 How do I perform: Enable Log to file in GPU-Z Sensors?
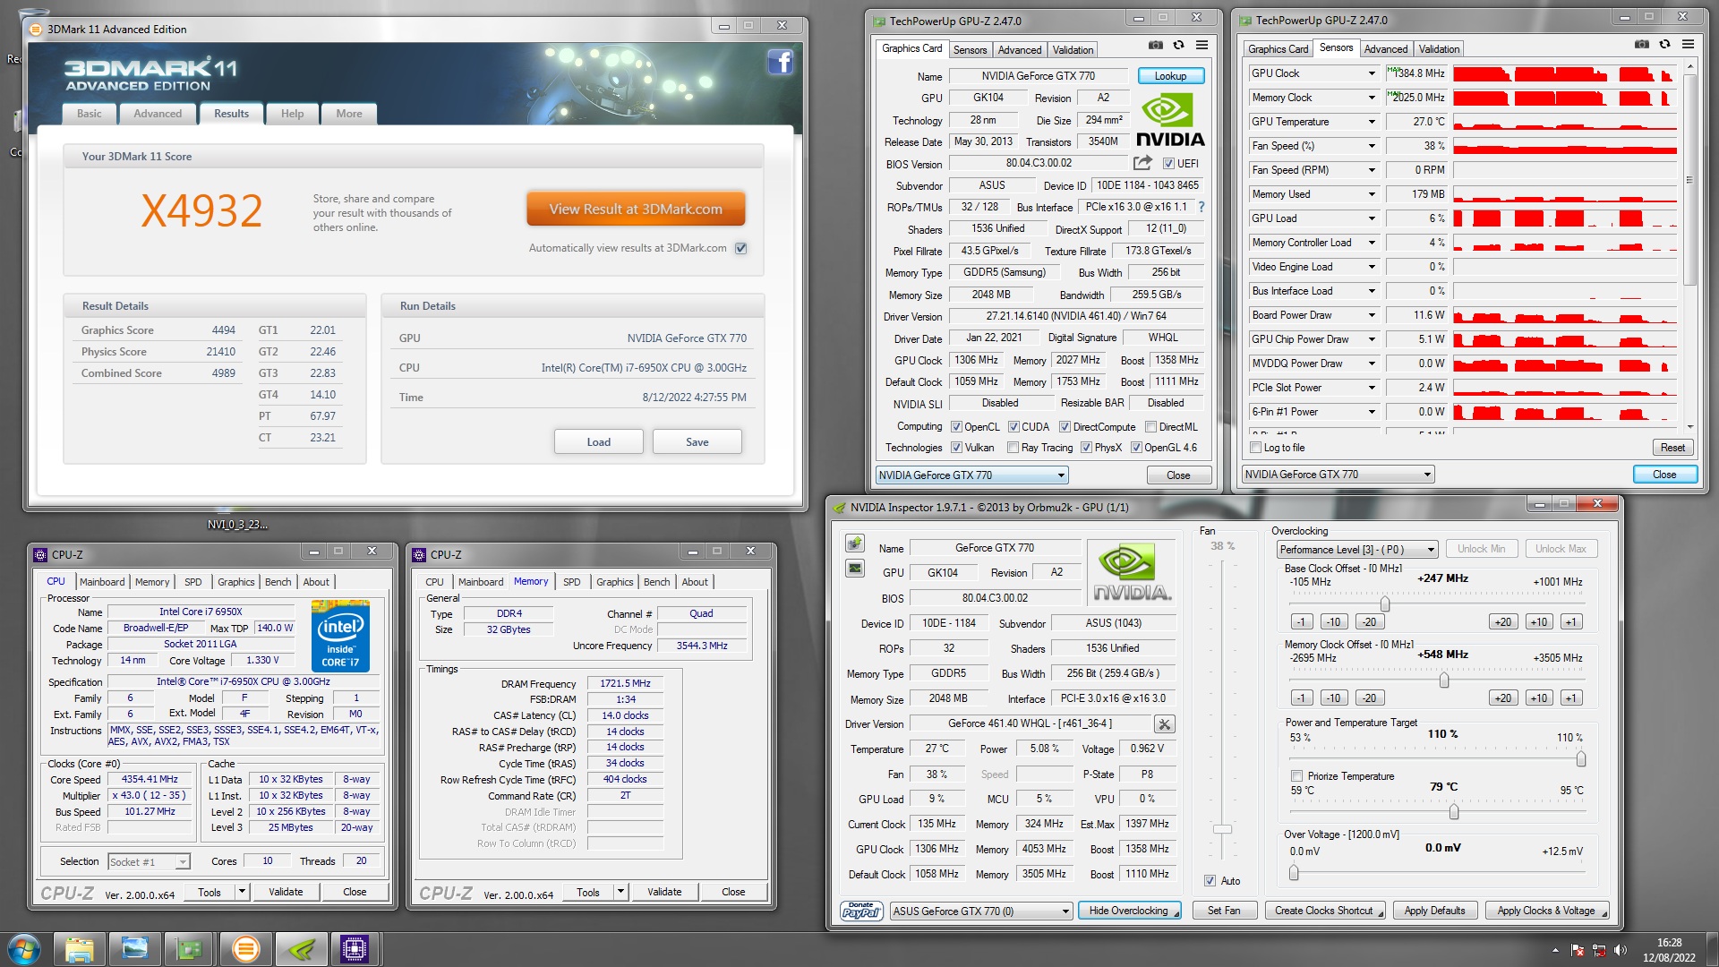coord(1255,448)
